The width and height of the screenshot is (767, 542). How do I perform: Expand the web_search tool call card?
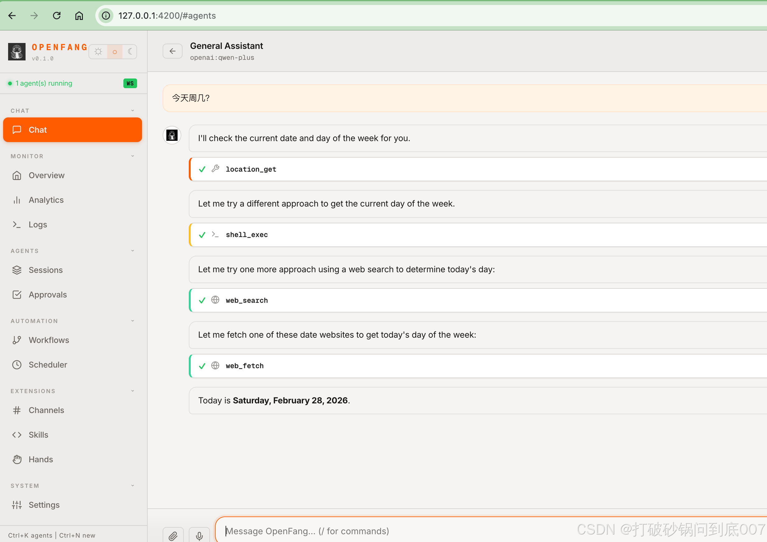[247, 300]
